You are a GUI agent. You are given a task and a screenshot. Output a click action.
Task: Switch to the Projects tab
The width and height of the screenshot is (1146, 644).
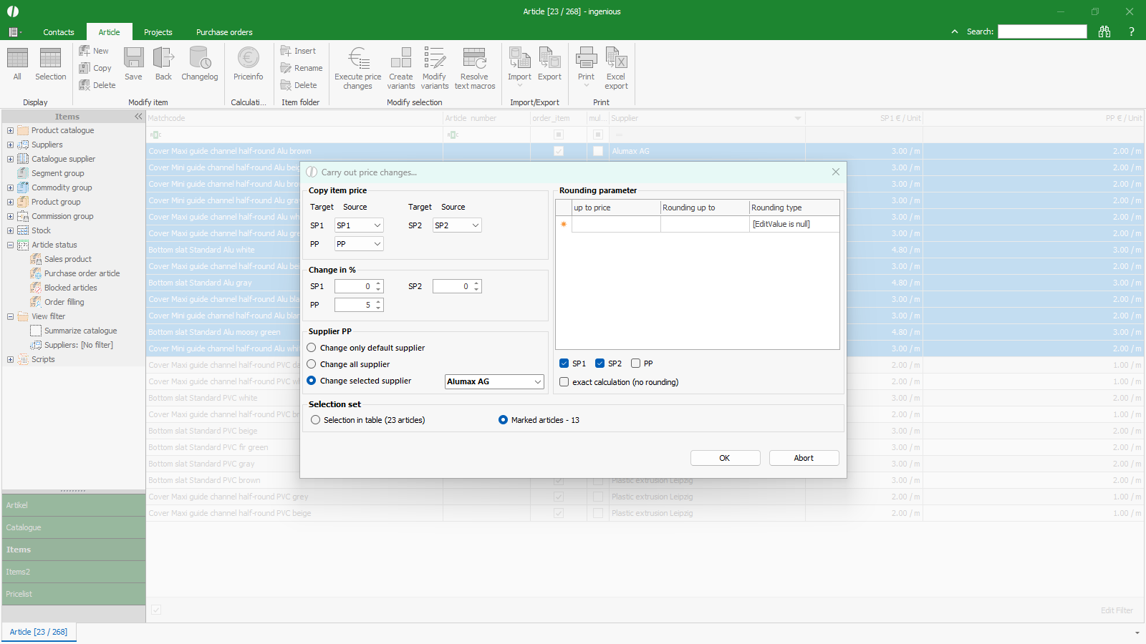point(158,32)
